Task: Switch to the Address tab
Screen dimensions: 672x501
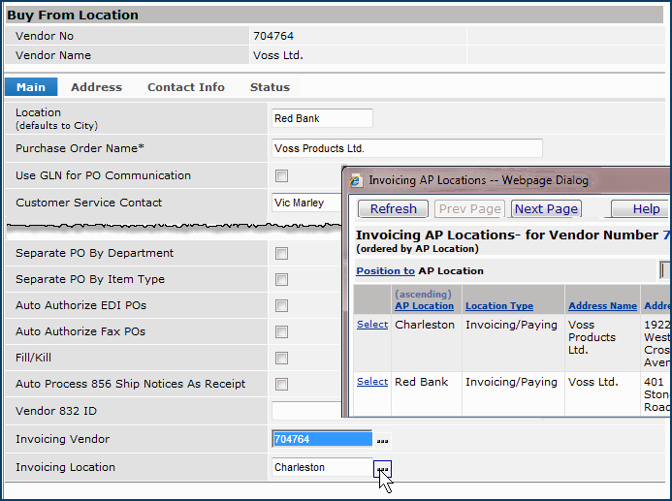Action: click(x=96, y=87)
